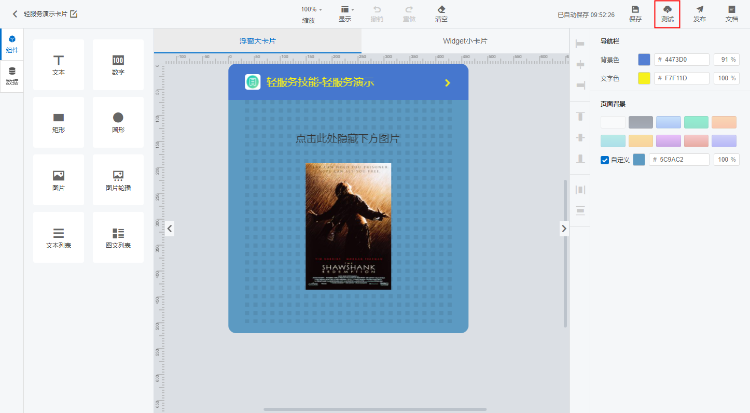Pick the pale cyan page background preset
Viewport: 750px width, 413px height.
613,141
